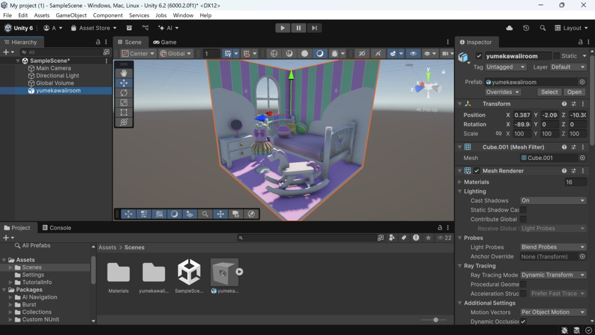Open the GameObject menu
The image size is (595, 335).
pos(71,15)
